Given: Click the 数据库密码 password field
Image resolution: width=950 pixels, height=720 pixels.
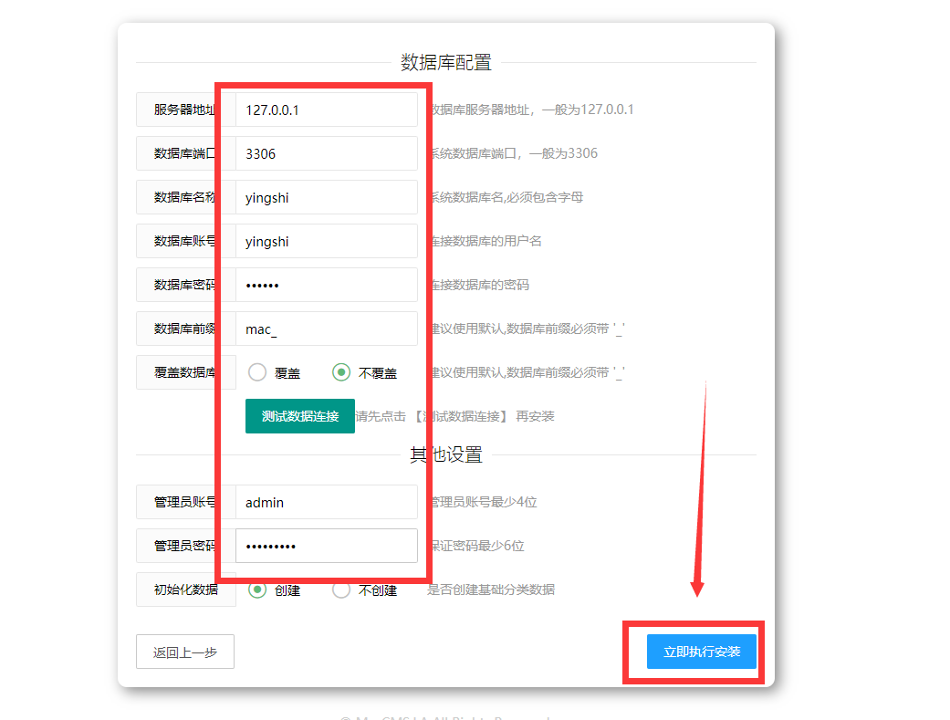Looking at the screenshot, I should pos(326,285).
